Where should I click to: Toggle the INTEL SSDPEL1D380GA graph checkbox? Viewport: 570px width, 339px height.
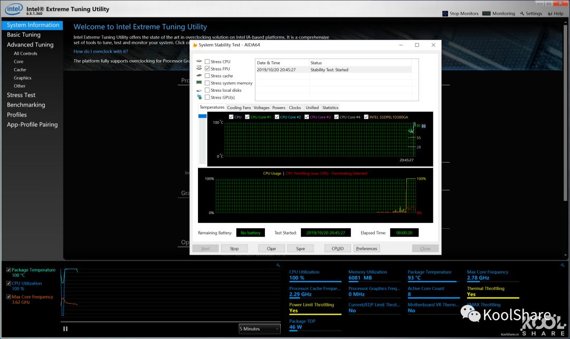coord(366,117)
